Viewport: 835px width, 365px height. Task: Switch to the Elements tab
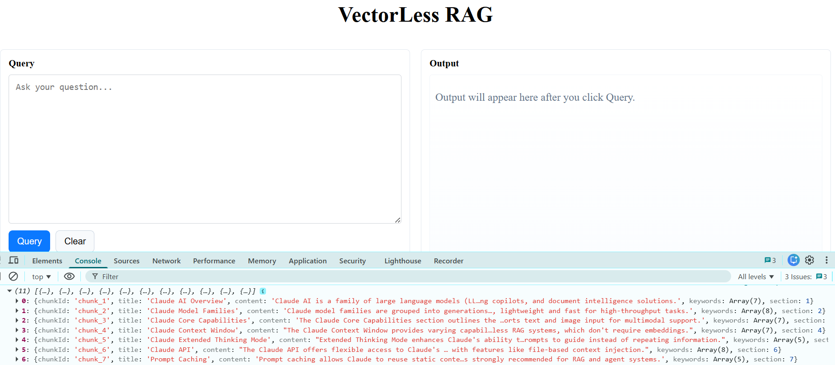click(47, 261)
